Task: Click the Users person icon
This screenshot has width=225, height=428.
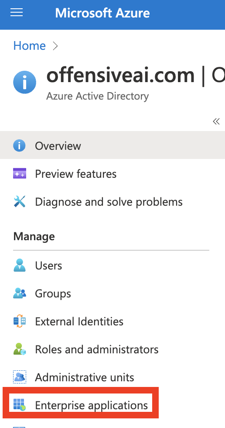Action: pyautogui.click(x=19, y=265)
